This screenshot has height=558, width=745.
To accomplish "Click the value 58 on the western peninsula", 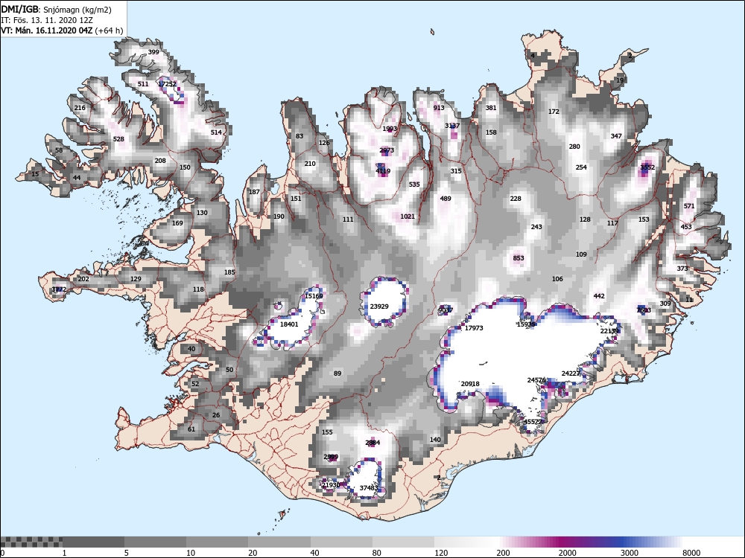I will [x=59, y=150].
